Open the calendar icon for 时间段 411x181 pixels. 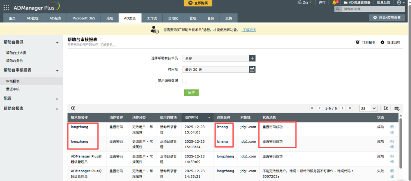pos(252,70)
